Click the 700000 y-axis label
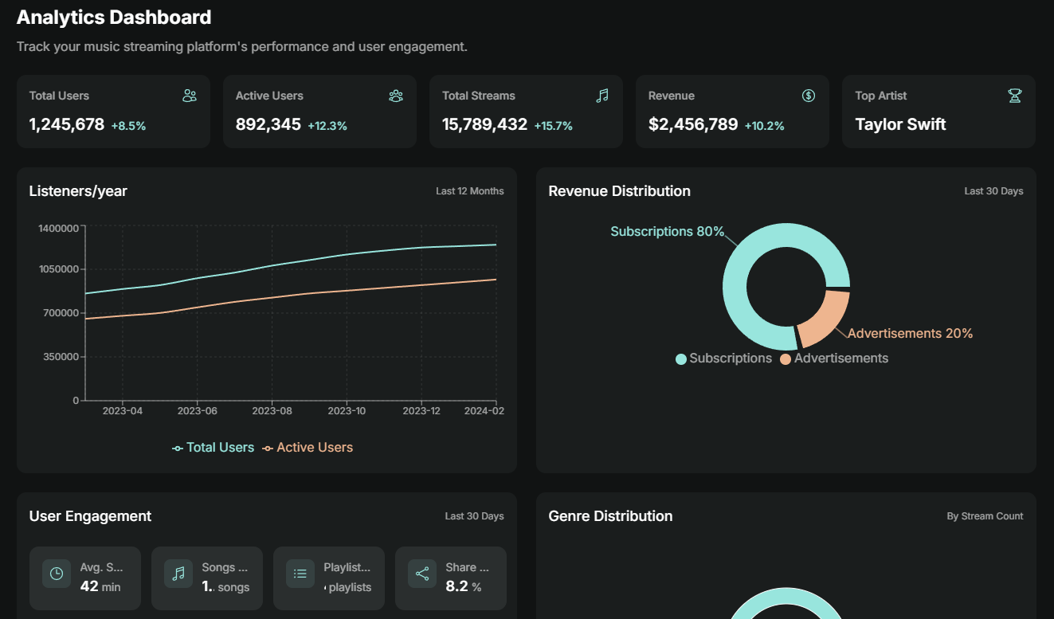Screen dimensions: 1054x619 pos(61,313)
